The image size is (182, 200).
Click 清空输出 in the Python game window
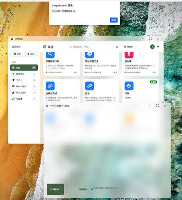tap(83, 189)
